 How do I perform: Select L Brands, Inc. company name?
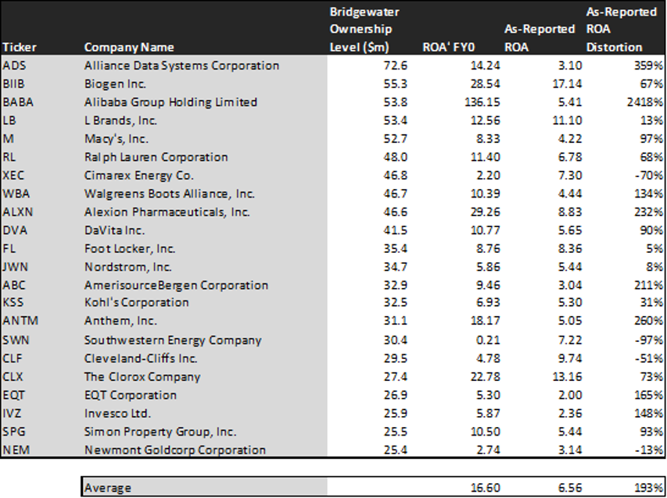pos(120,120)
